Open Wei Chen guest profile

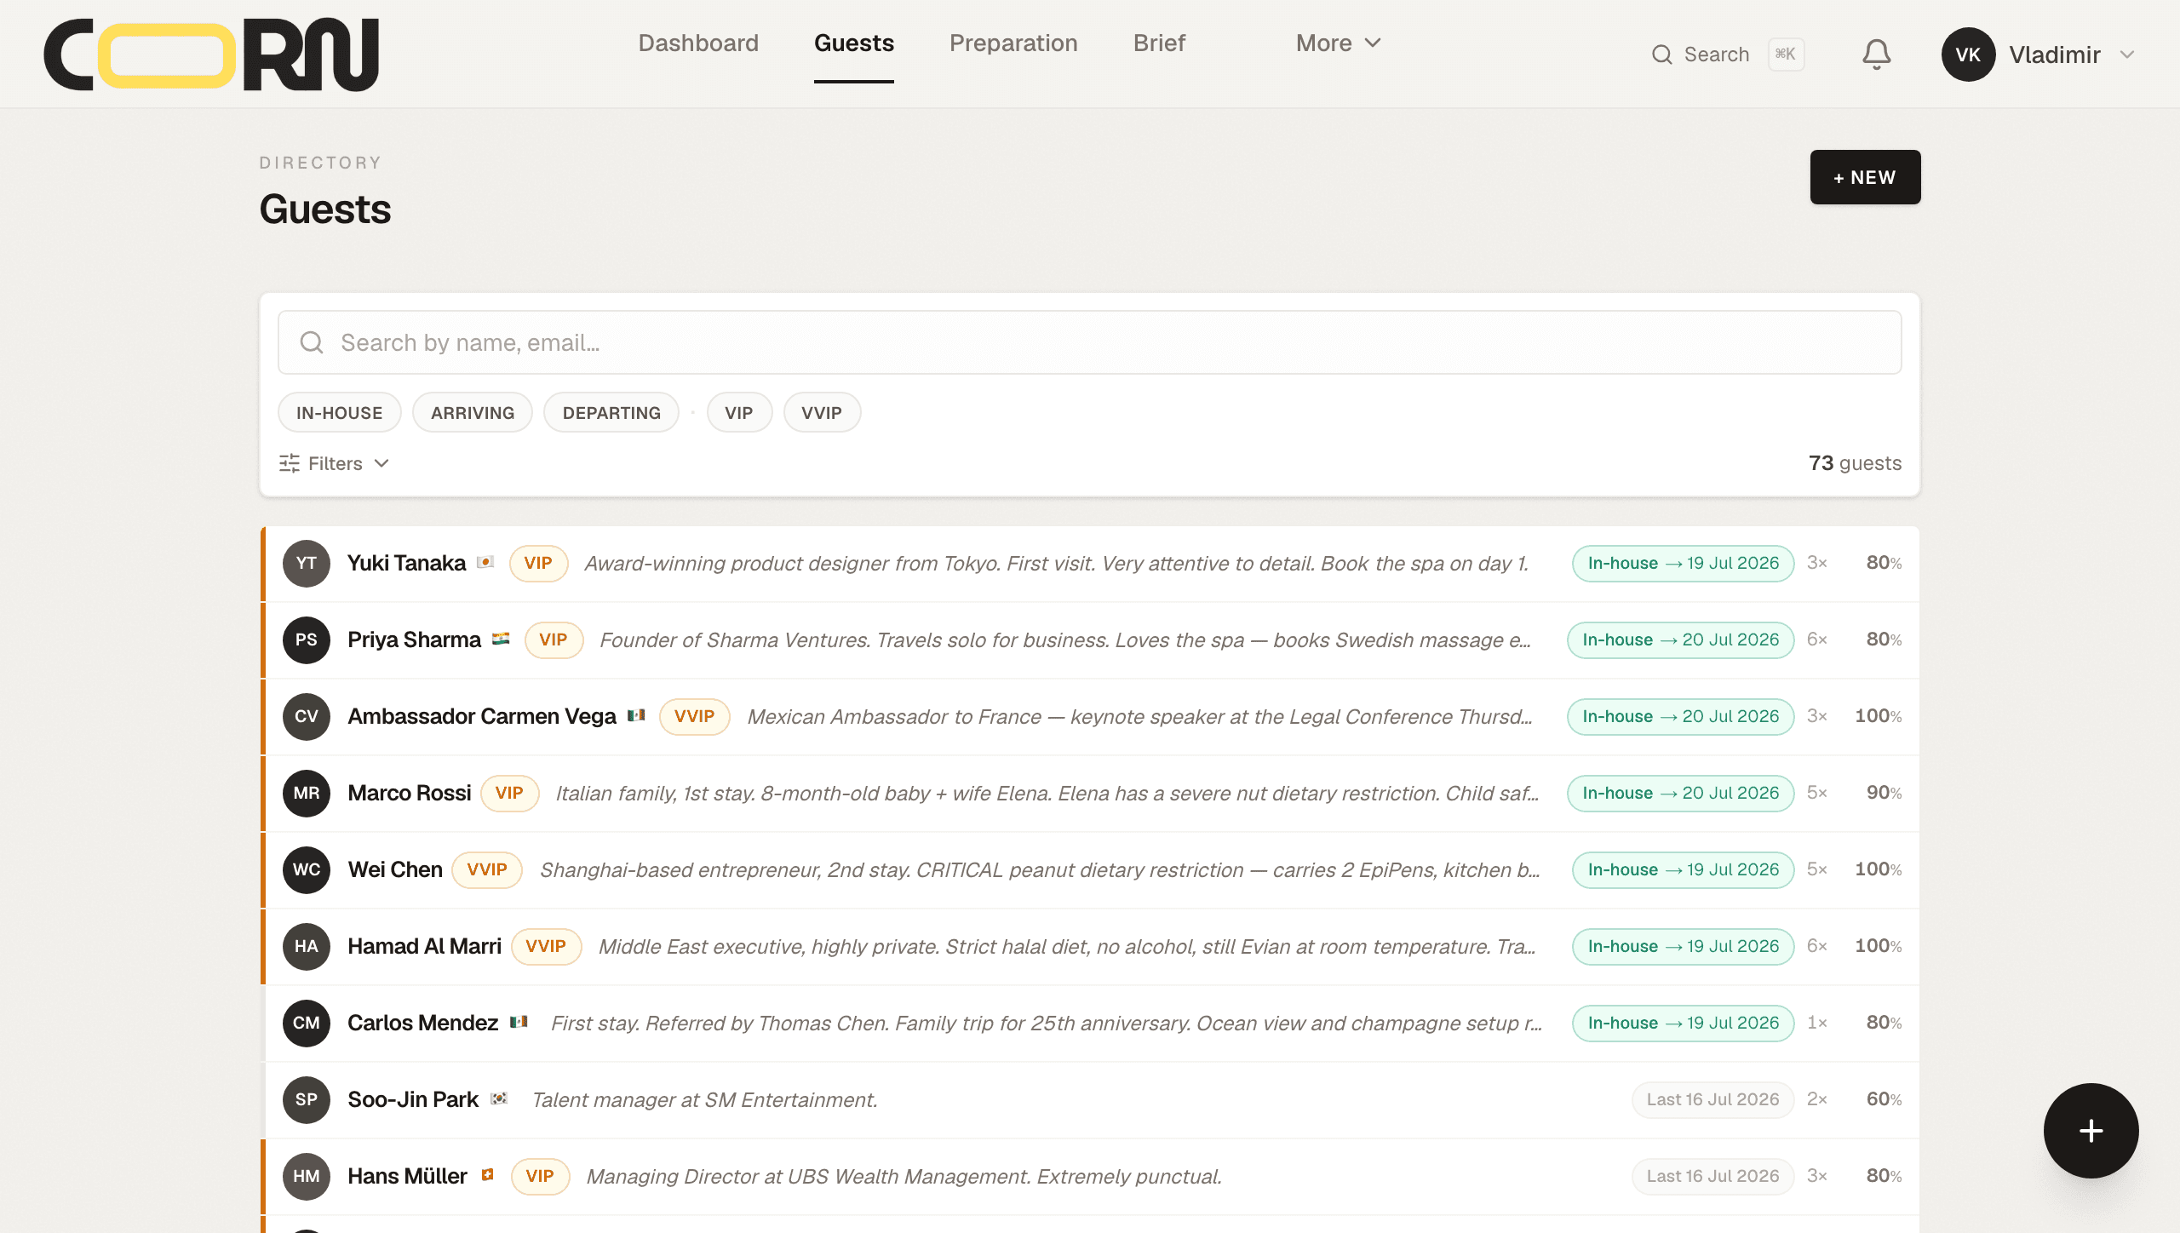[x=395, y=870]
